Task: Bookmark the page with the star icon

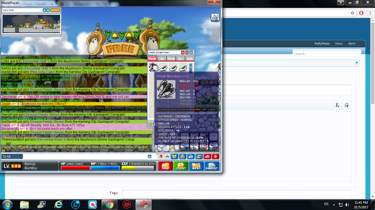Action: (352, 13)
